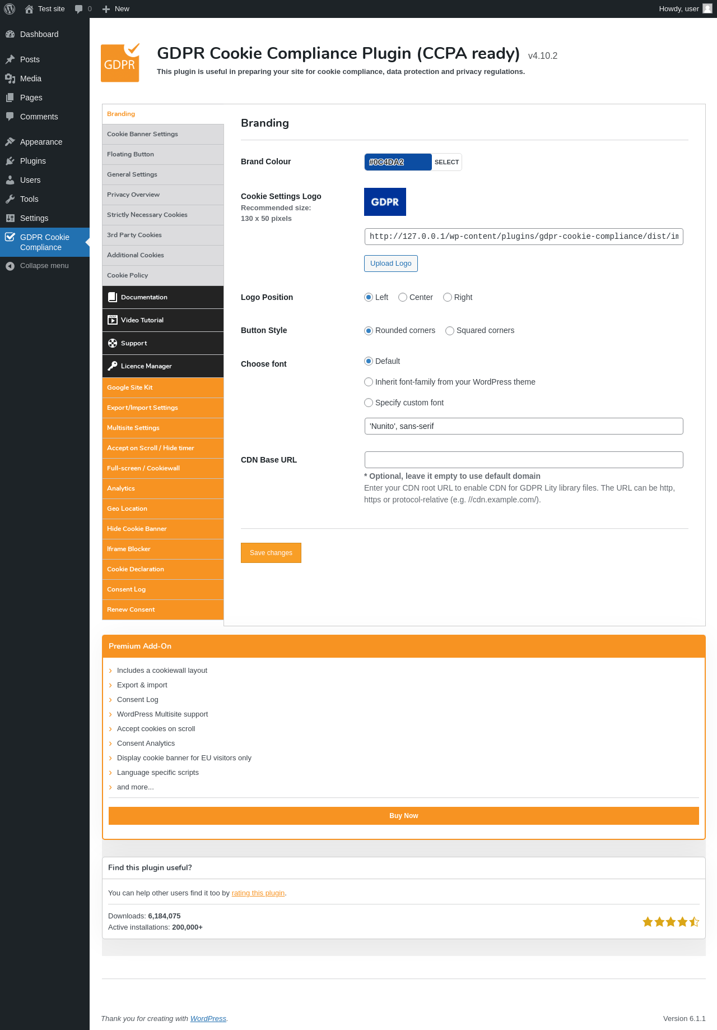The height and width of the screenshot is (1030, 717).
Task: Click the Settings sliders icon
Action: click(10, 218)
